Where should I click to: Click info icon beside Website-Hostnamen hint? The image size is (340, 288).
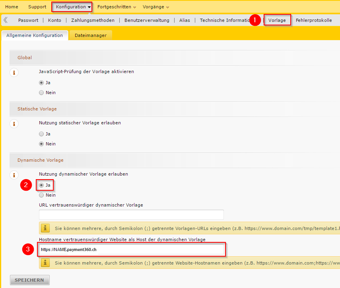[46, 263]
